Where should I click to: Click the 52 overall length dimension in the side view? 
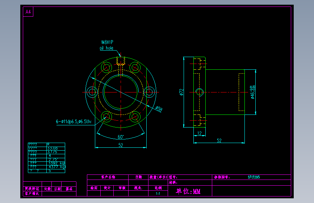219,141
